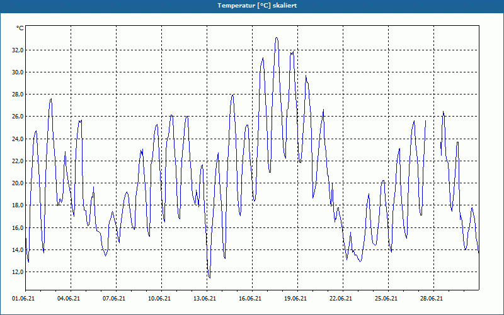The width and height of the screenshot is (504, 315).
Task: Click the highest temperature peak above 32,0
Action: pos(277,38)
